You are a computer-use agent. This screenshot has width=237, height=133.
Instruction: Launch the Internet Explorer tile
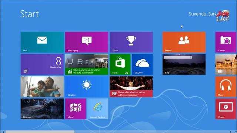[98, 109]
